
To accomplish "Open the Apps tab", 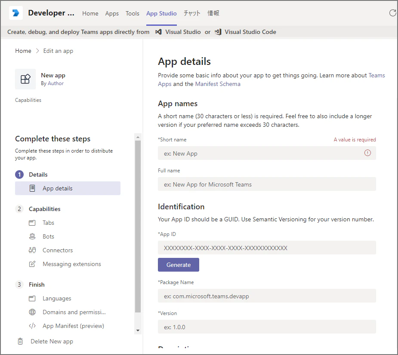I will pos(112,13).
